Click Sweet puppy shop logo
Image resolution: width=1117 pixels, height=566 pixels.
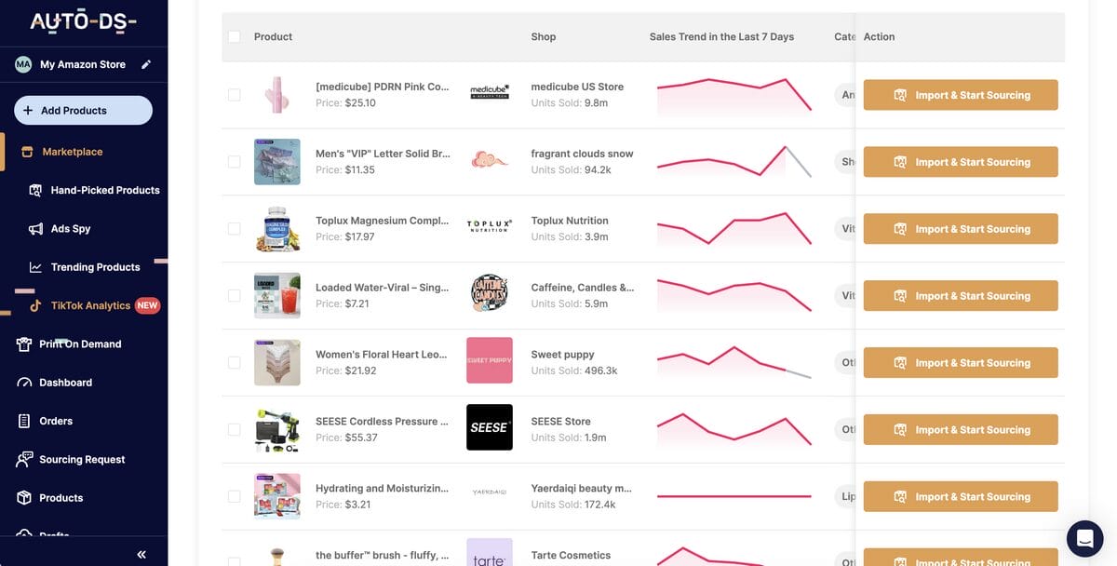(490, 360)
